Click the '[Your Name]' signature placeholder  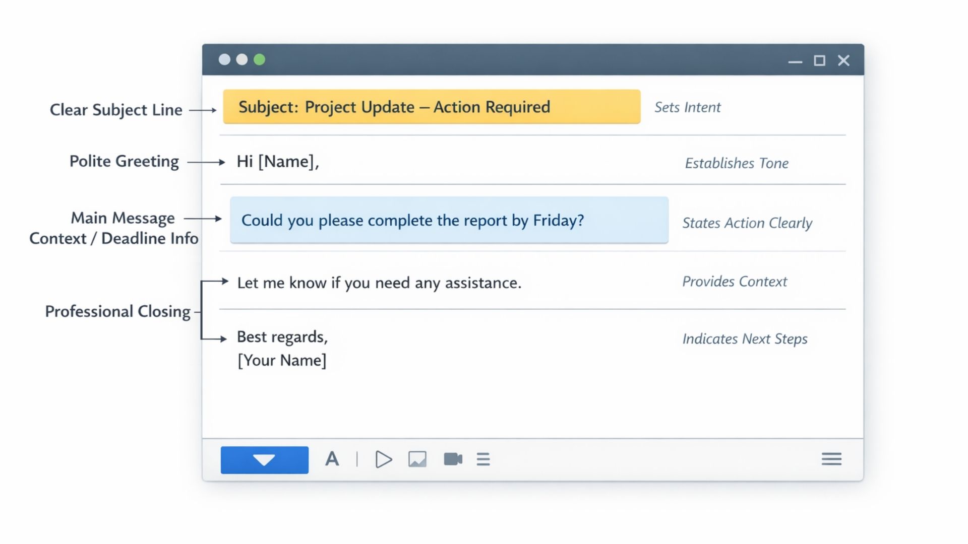click(282, 360)
